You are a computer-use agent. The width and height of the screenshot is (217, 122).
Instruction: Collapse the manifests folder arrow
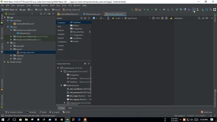(x=8, y=21)
